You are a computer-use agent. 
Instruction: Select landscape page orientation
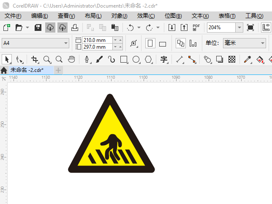(163, 44)
